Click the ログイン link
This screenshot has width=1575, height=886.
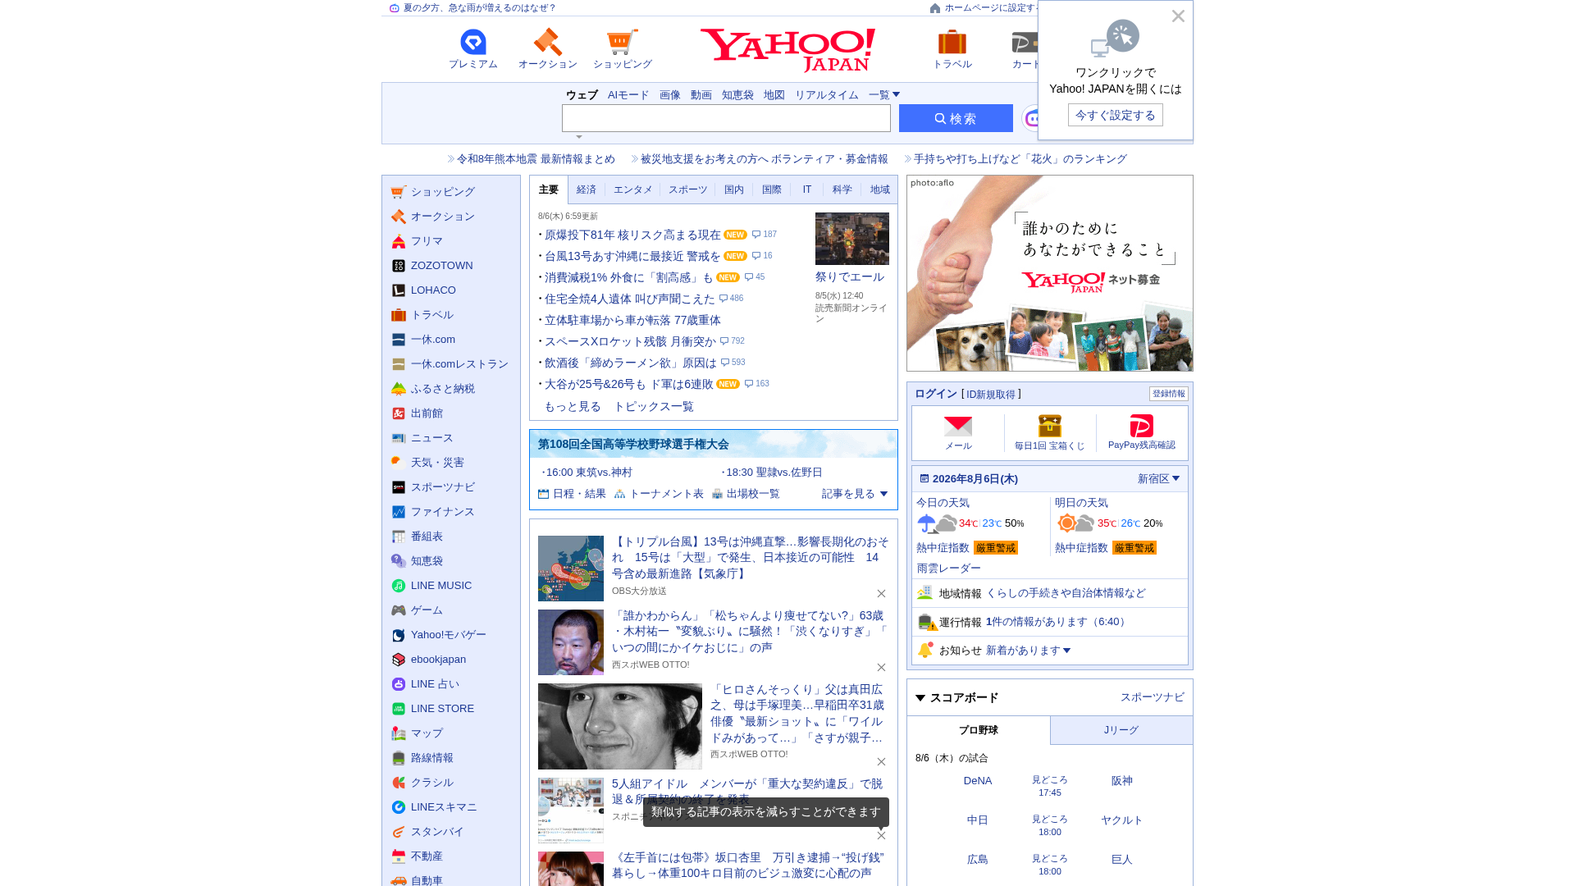point(936,394)
